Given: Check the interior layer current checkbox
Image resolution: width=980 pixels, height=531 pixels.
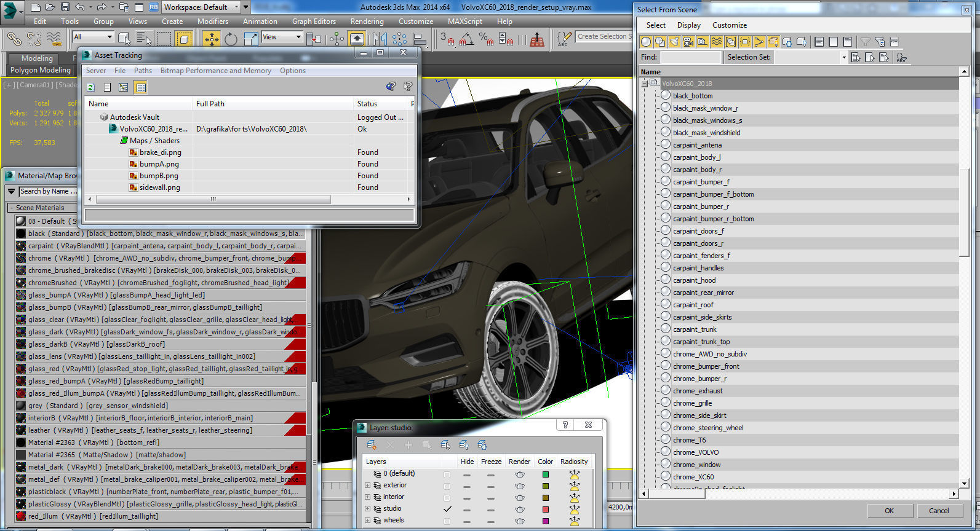Looking at the screenshot, I should click(x=447, y=498).
